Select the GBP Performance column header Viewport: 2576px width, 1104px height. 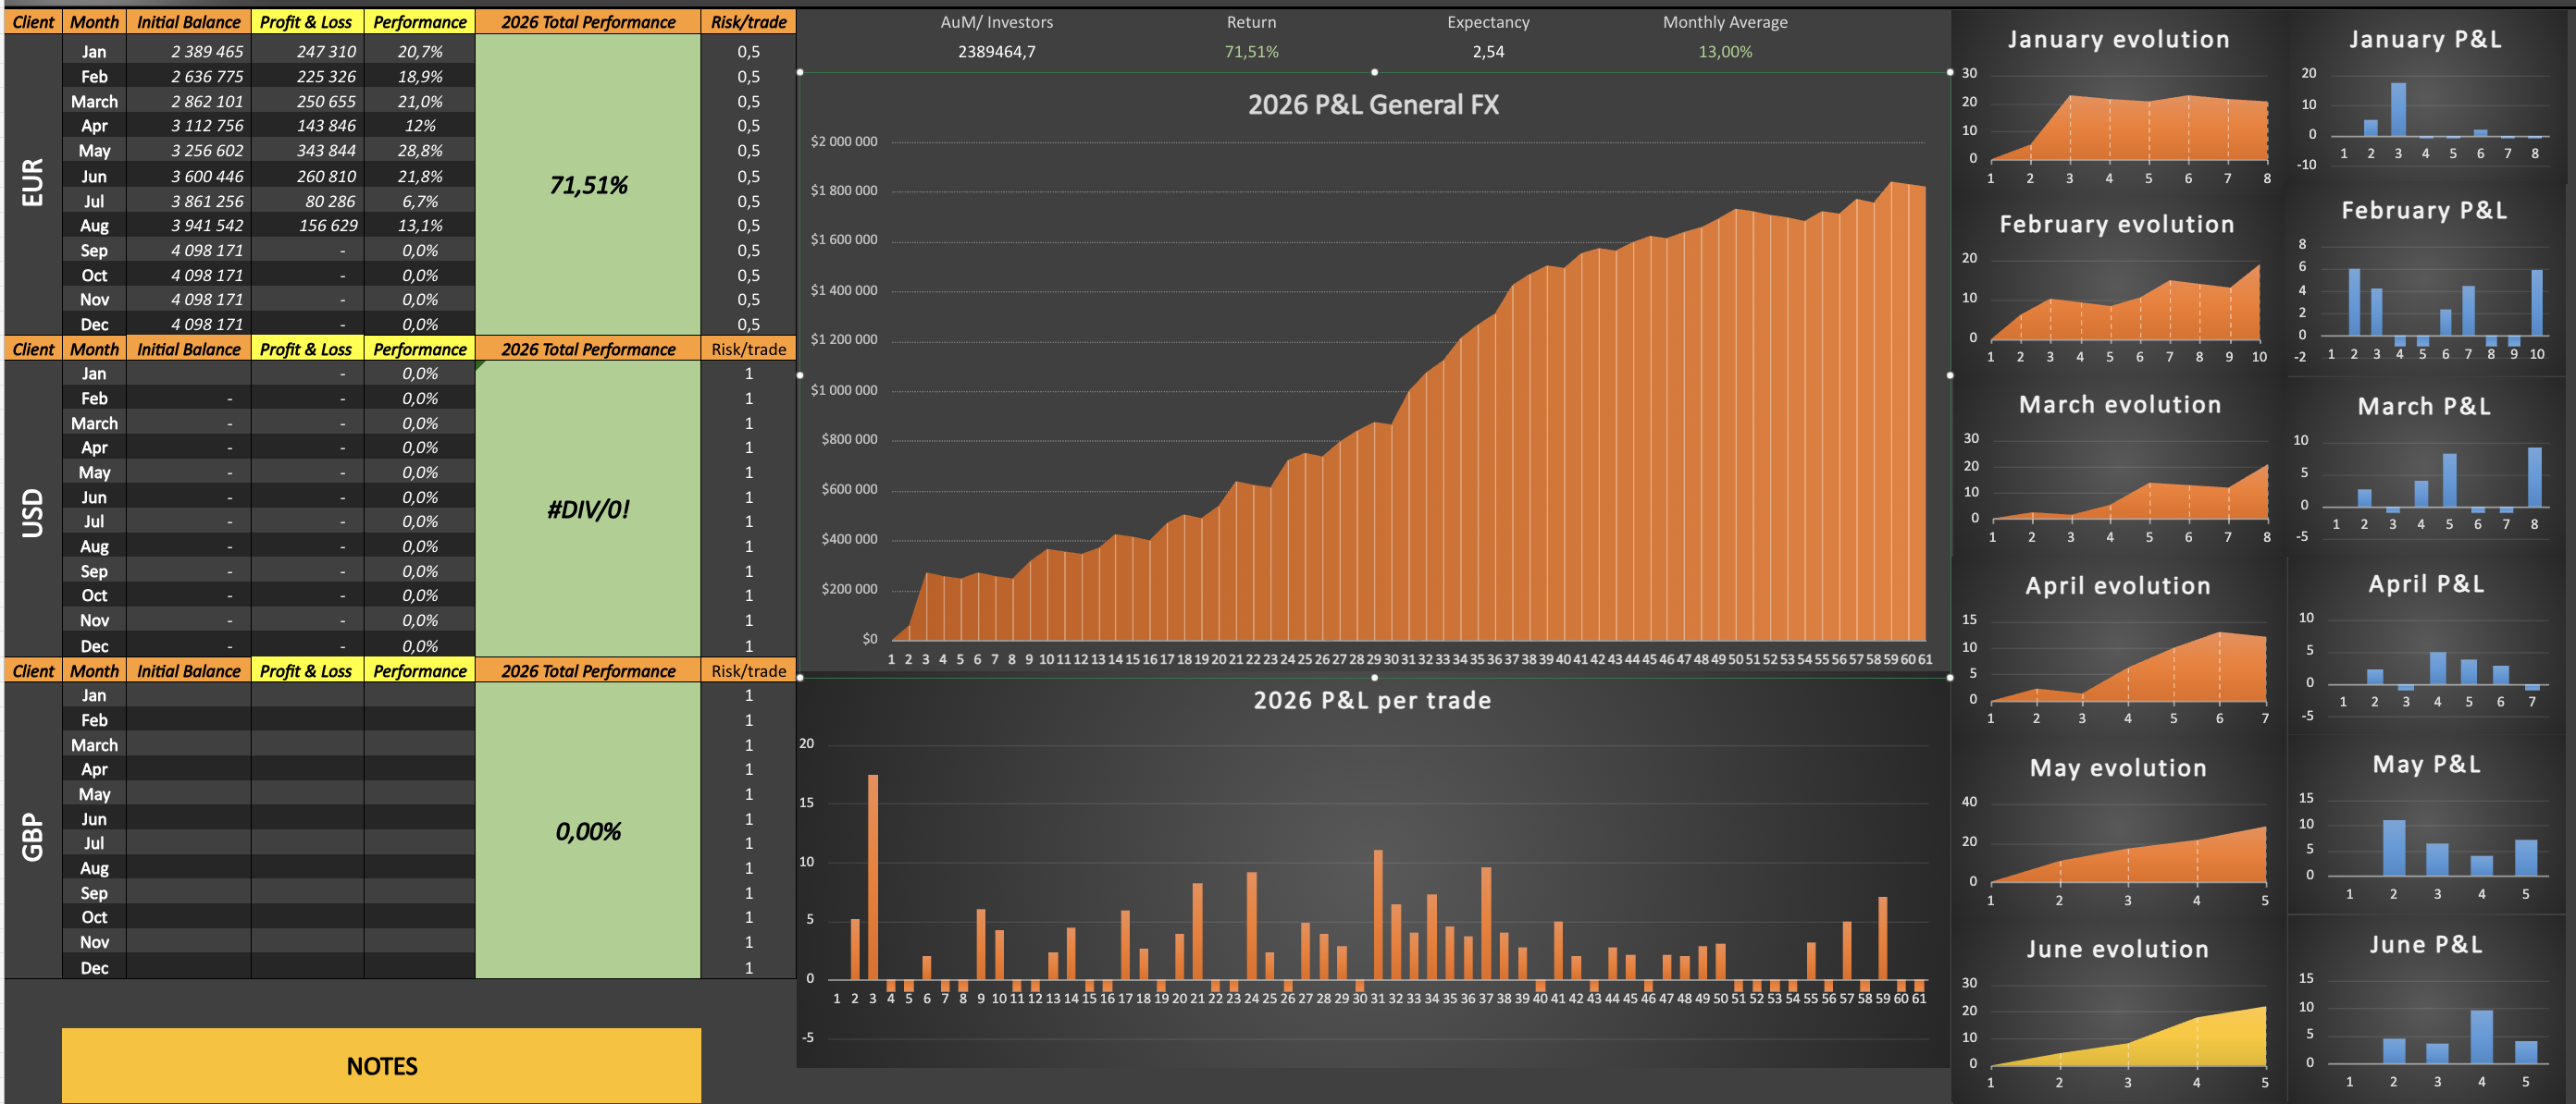(420, 670)
